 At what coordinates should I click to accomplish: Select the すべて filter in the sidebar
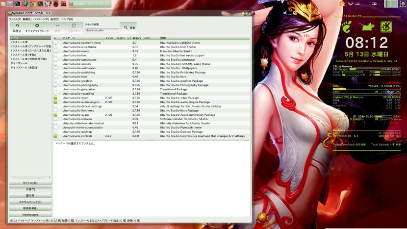pyautogui.click(x=30, y=38)
